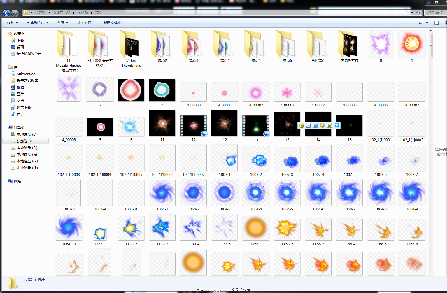Viewport: 447px width, 293px height.
Task: Change view with the view mode icon
Action: click(x=421, y=23)
